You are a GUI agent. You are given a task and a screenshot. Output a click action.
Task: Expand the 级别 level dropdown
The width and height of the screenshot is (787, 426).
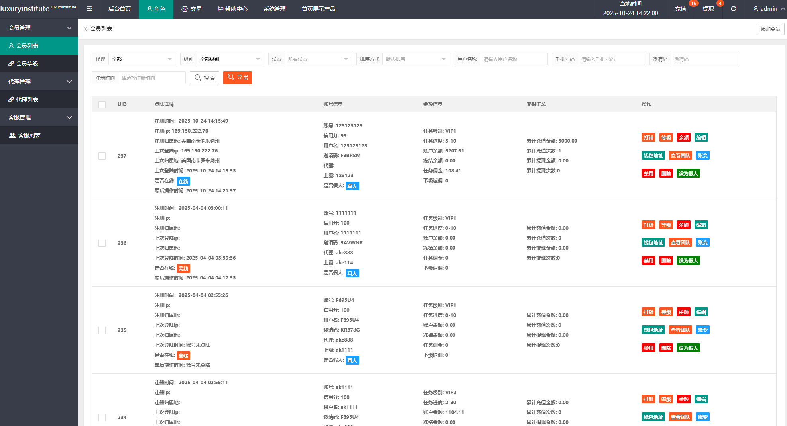(230, 59)
